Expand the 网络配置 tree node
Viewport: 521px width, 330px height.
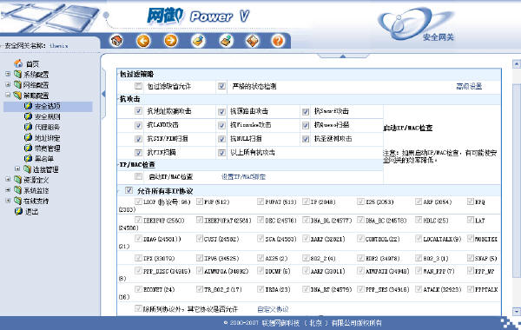tap(8, 84)
